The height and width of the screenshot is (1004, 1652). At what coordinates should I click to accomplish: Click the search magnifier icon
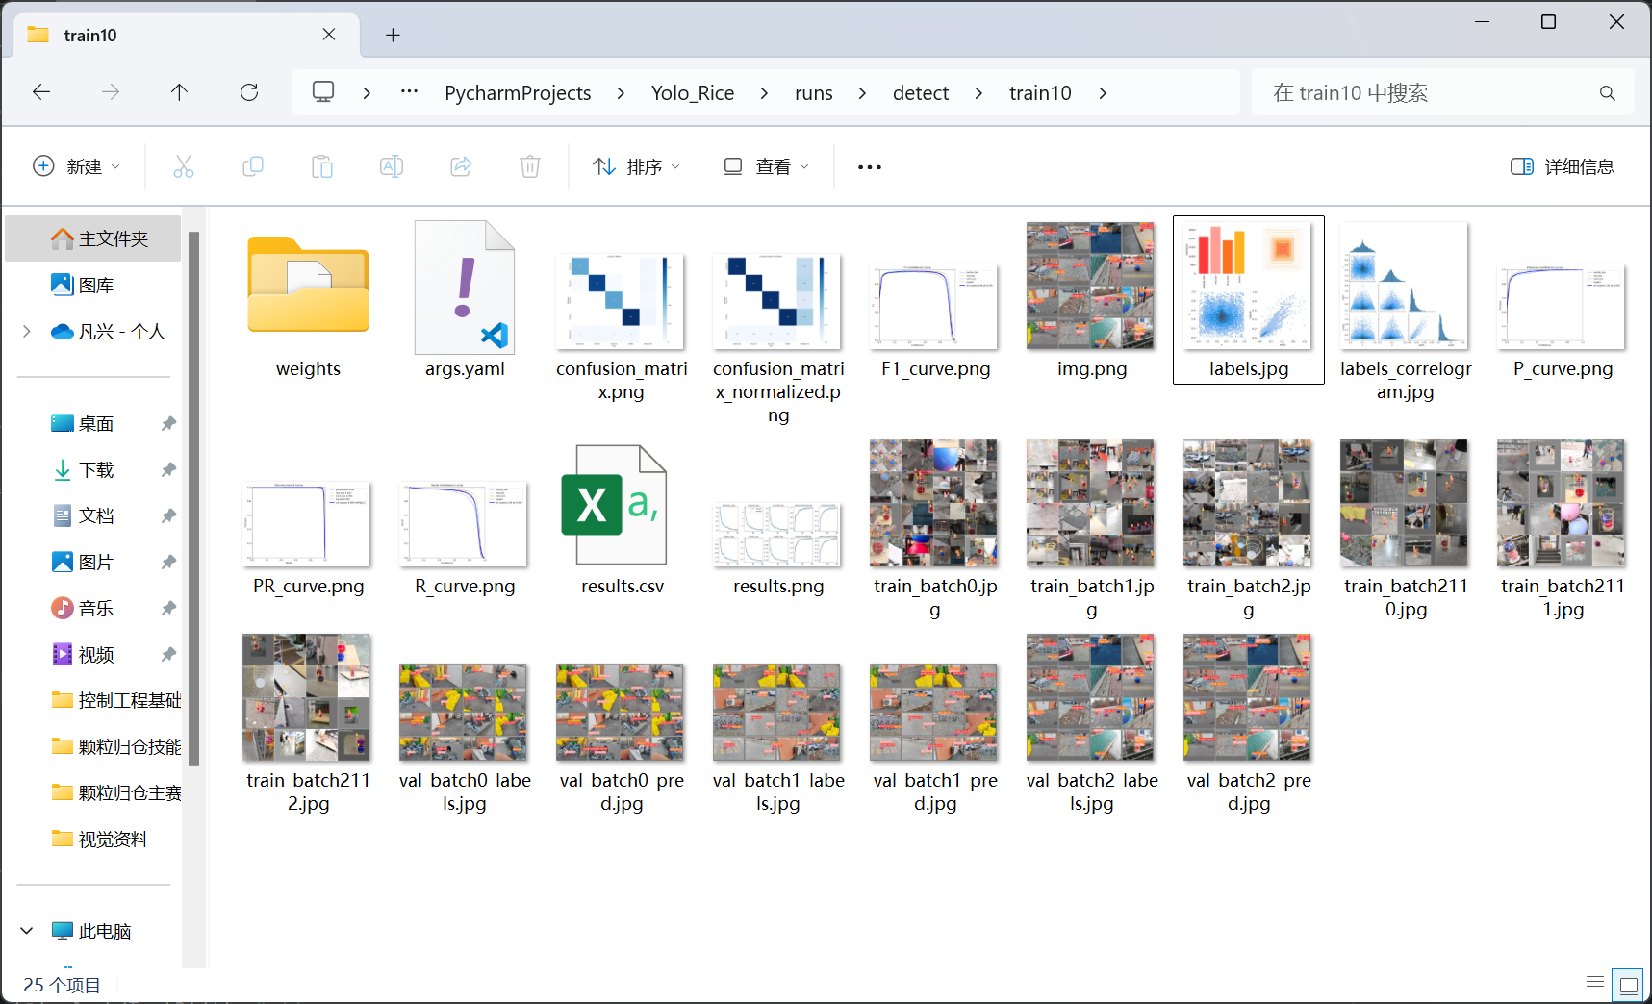(x=1607, y=93)
